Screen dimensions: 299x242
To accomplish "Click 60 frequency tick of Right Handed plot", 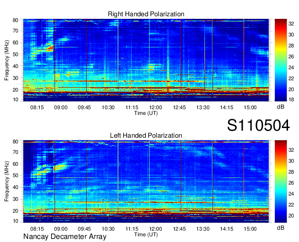I will pyautogui.click(x=15, y=43).
